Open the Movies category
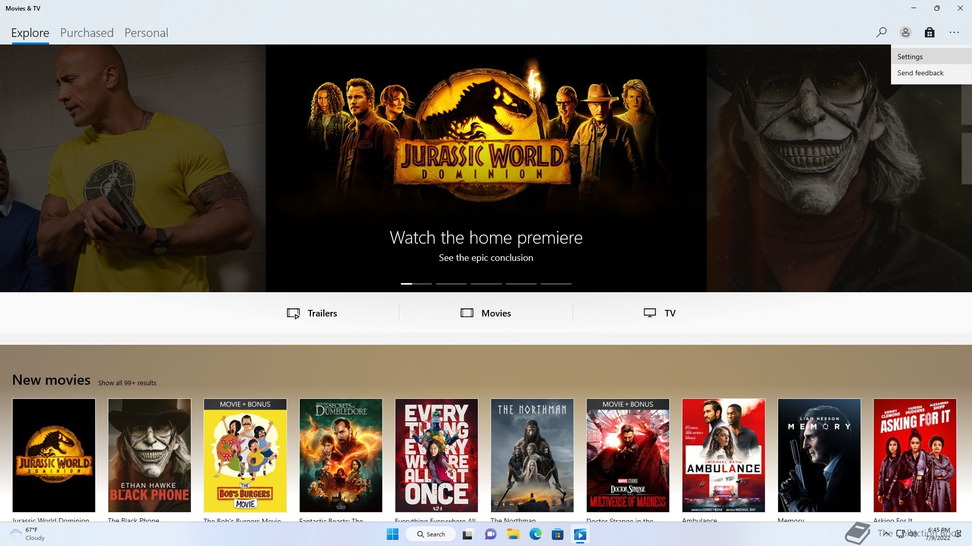Image resolution: width=972 pixels, height=546 pixels. pos(486,313)
